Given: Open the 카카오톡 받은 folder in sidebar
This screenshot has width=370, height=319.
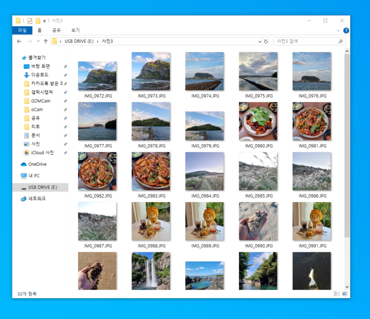Looking at the screenshot, I should 47,84.
